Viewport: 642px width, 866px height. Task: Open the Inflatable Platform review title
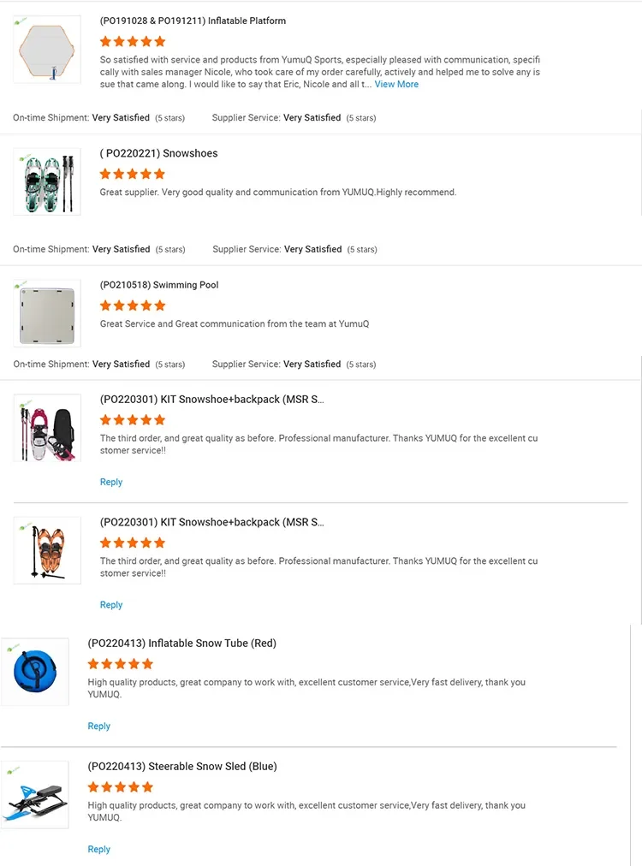click(193, 21)
